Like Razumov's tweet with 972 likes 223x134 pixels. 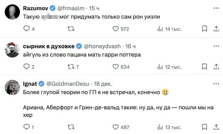coord(115,29)
